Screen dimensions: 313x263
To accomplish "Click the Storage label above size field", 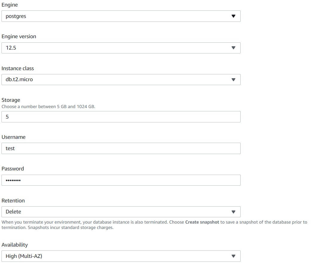I will [11, 100].
